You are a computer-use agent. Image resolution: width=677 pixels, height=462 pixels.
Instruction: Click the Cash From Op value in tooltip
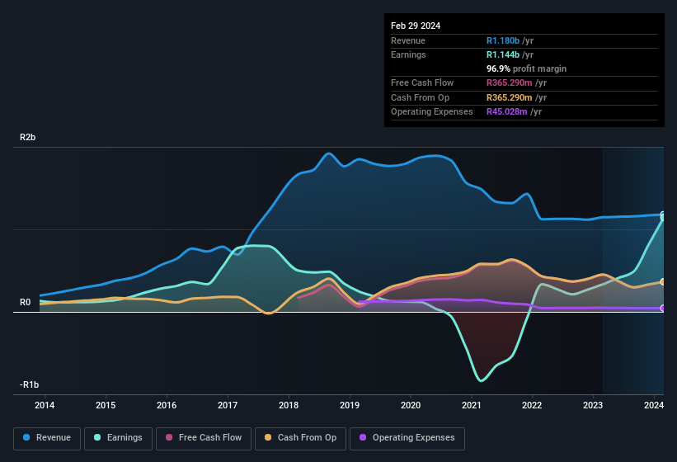tap(509, 97)
